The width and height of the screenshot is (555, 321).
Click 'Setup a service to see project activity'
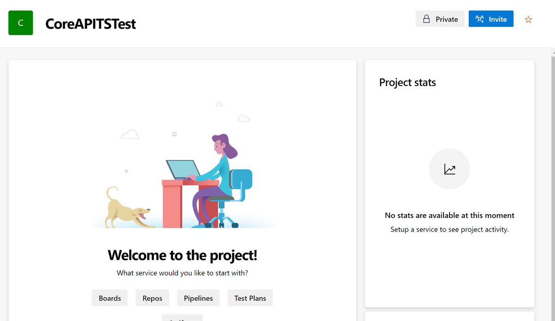click(450, 229)
